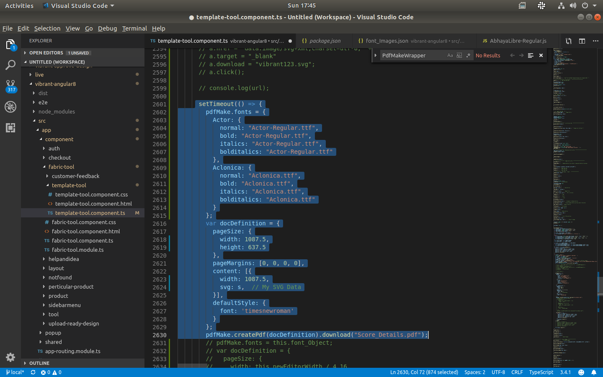Click the Open Changes compare icon
Viewport: 603px width, 377px height.
click(568, 41)
